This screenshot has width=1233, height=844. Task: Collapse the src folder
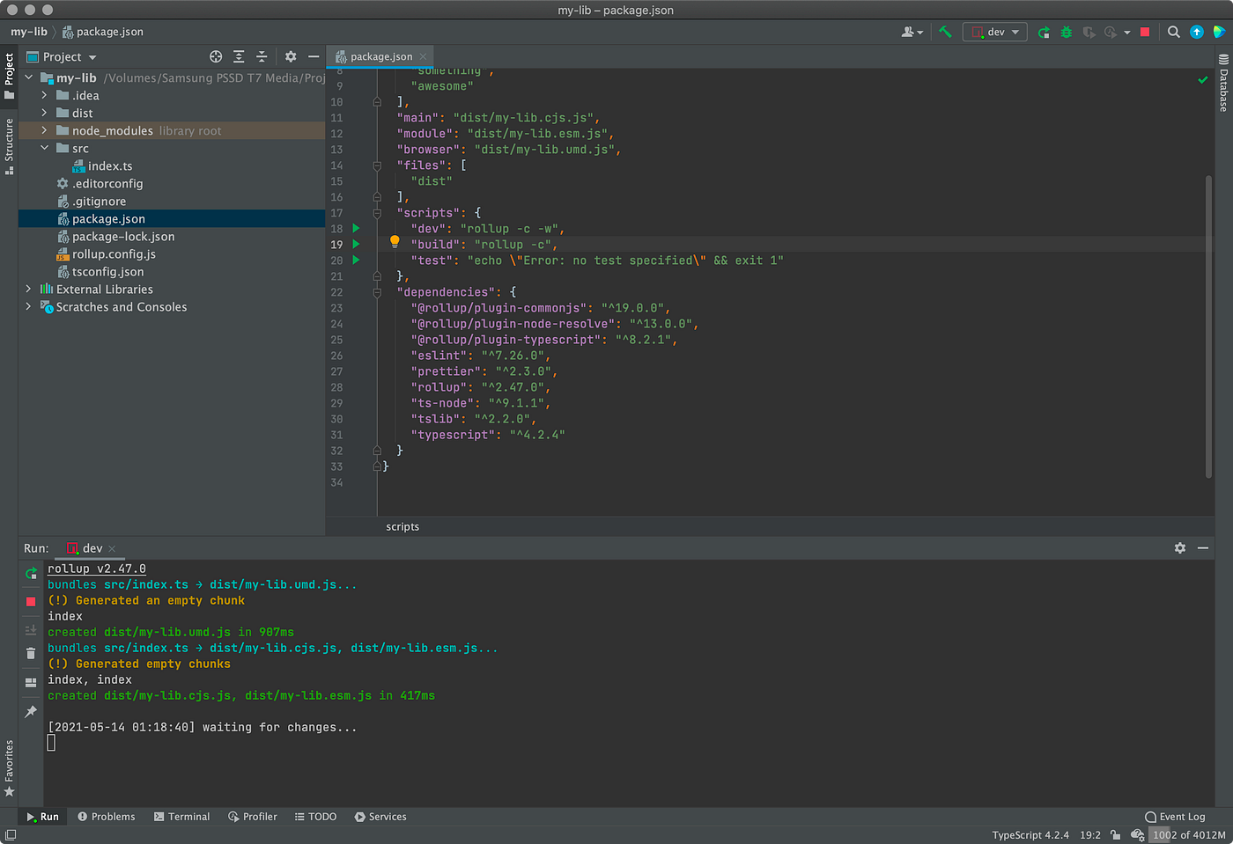[44, 148]
